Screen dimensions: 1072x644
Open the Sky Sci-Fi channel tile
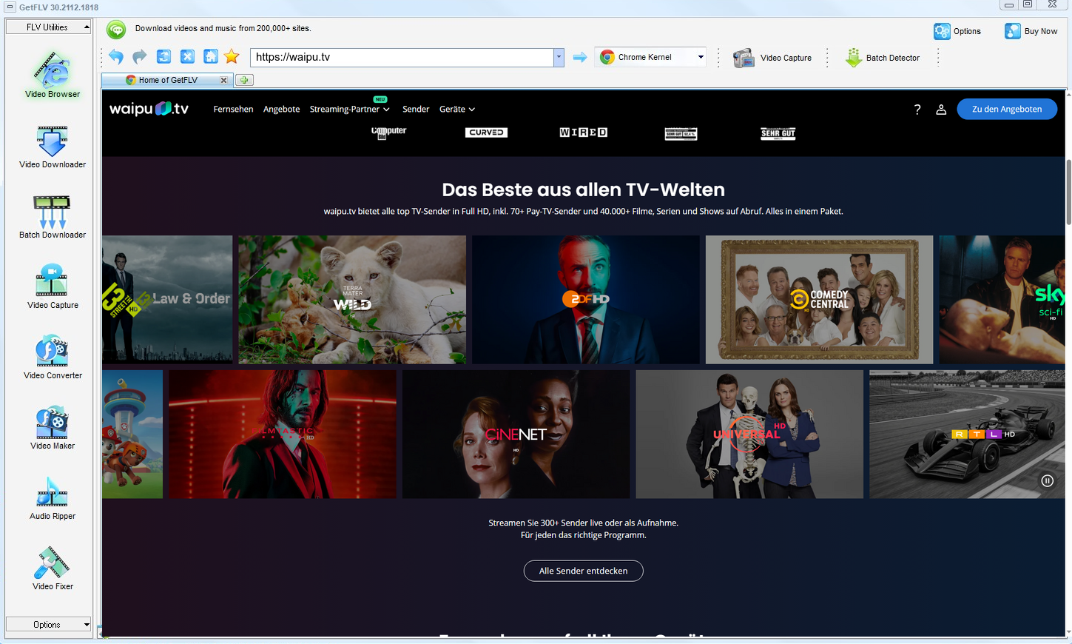[x=1002, y=300]
